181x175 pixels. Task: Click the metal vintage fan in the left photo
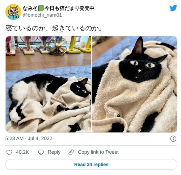[x=58, y=46]
